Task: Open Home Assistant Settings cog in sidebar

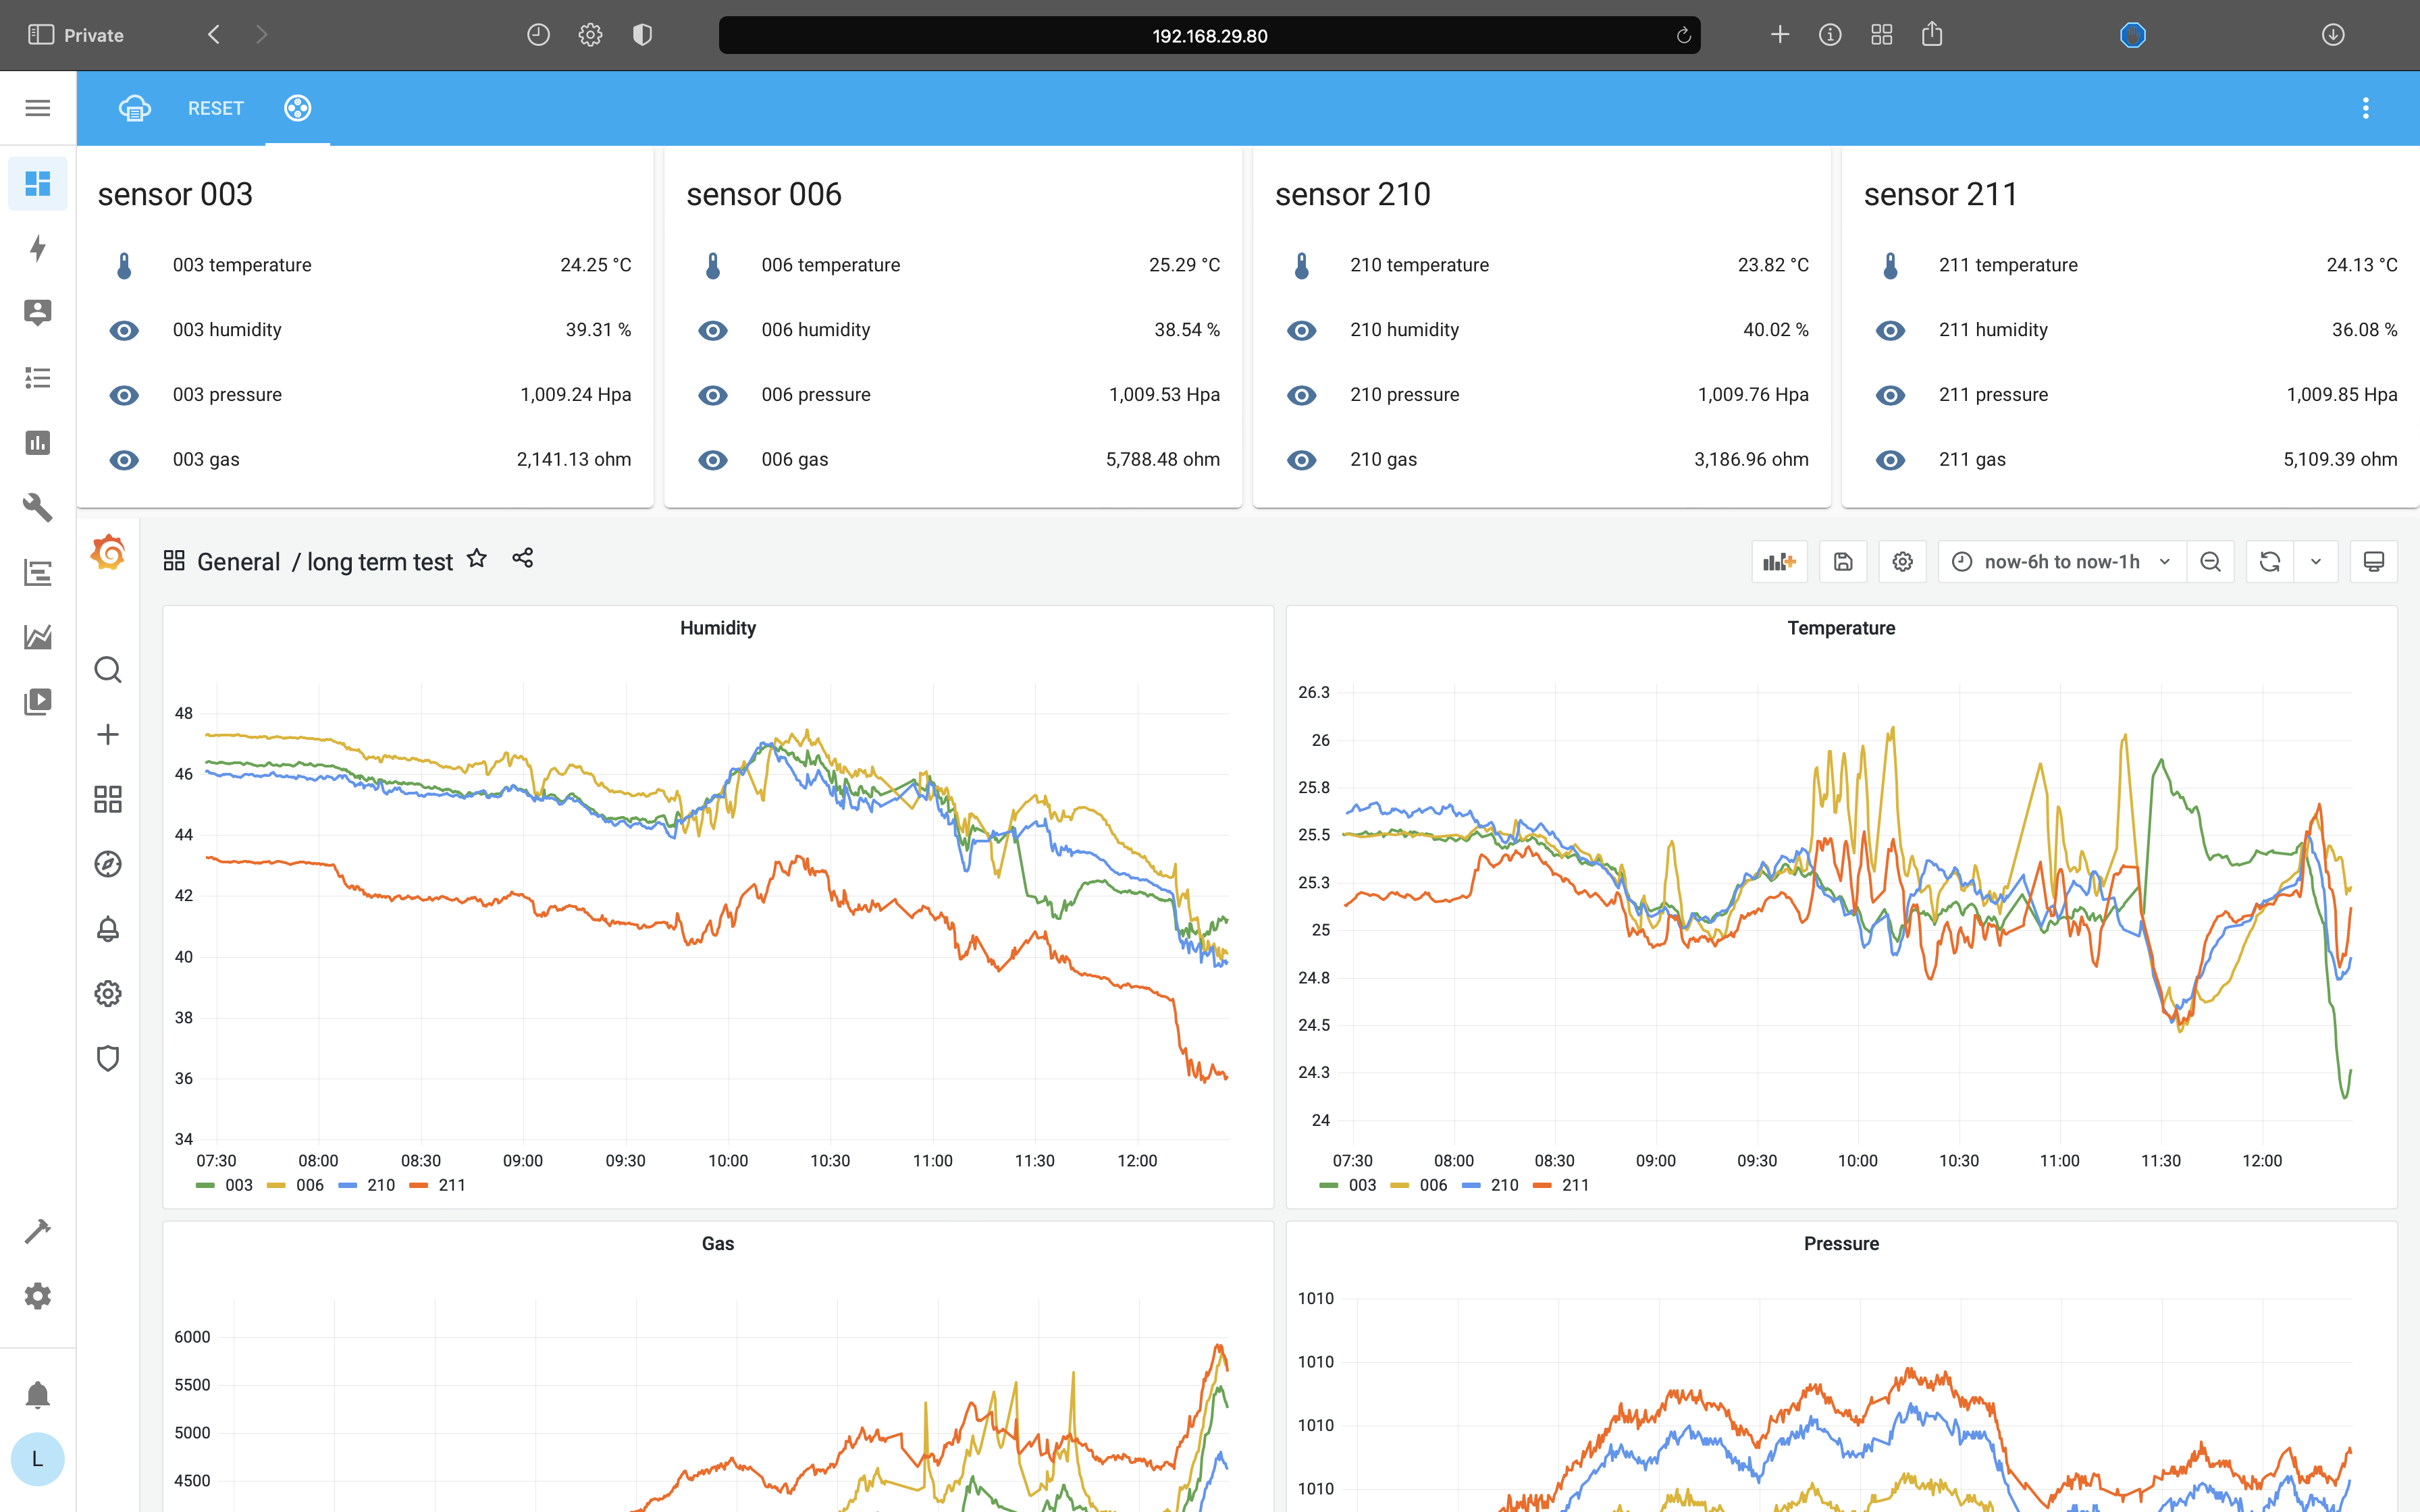Action: (38, 1296)
